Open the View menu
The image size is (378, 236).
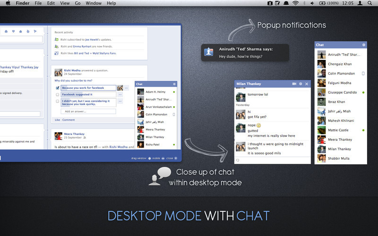click(x=65, y=3)
